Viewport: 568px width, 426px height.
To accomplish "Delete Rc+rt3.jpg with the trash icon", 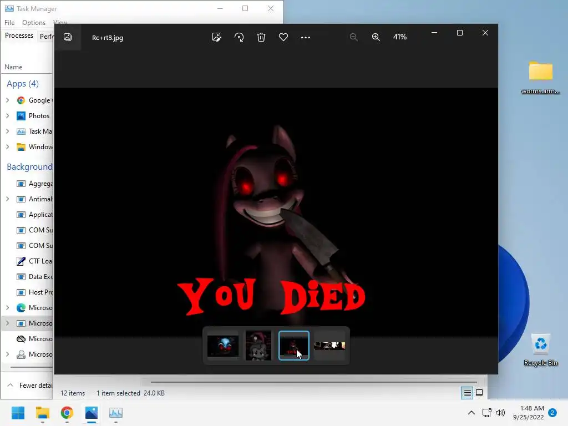I will (261, 37).
